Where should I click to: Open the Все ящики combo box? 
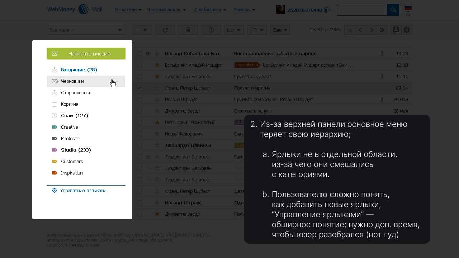point(86,30)
